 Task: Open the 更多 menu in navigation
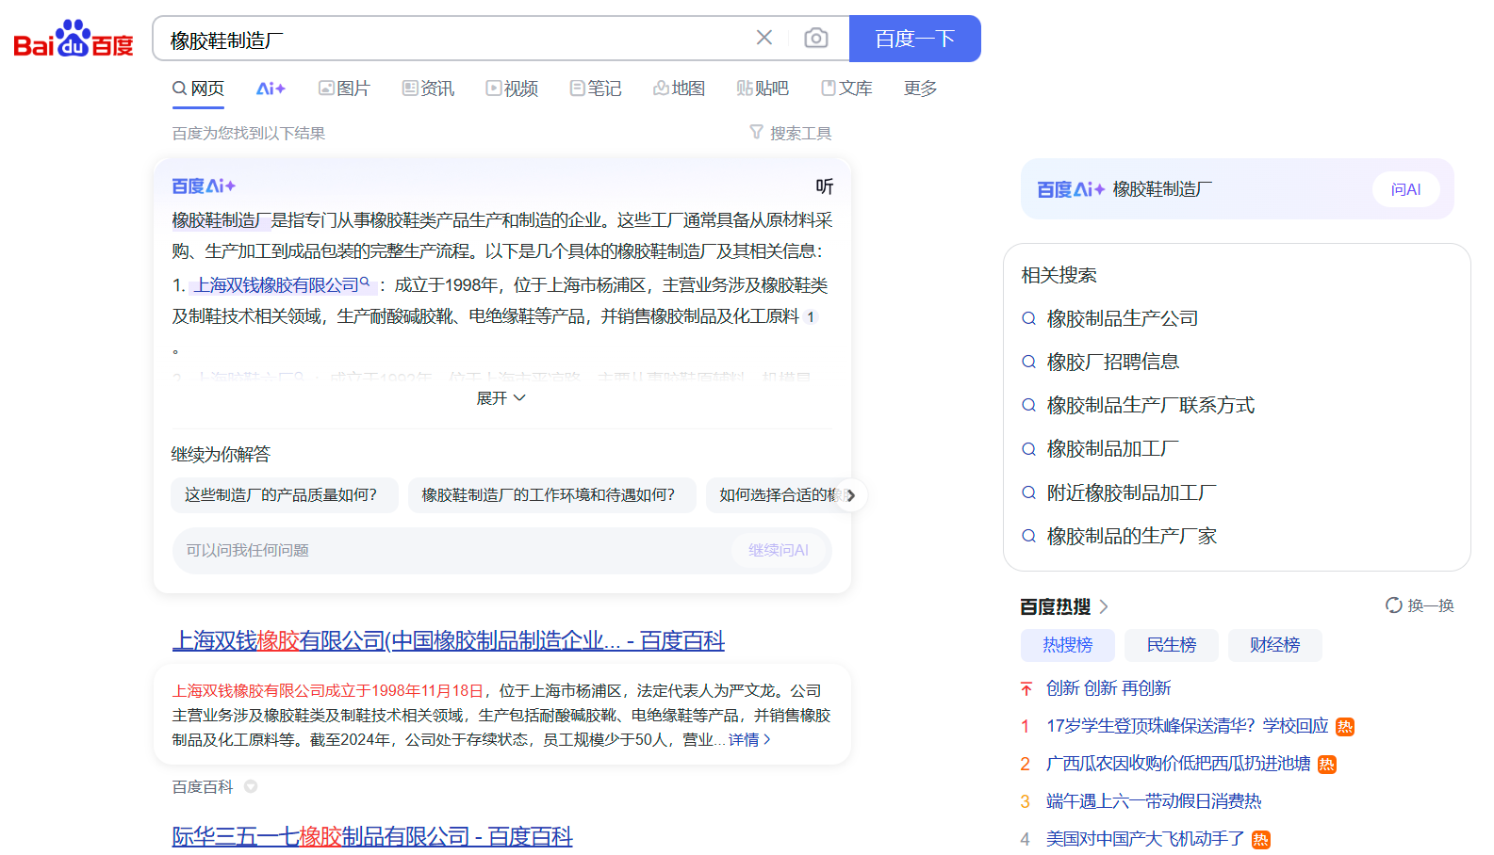pyautogui.click(x=920, y=89)
